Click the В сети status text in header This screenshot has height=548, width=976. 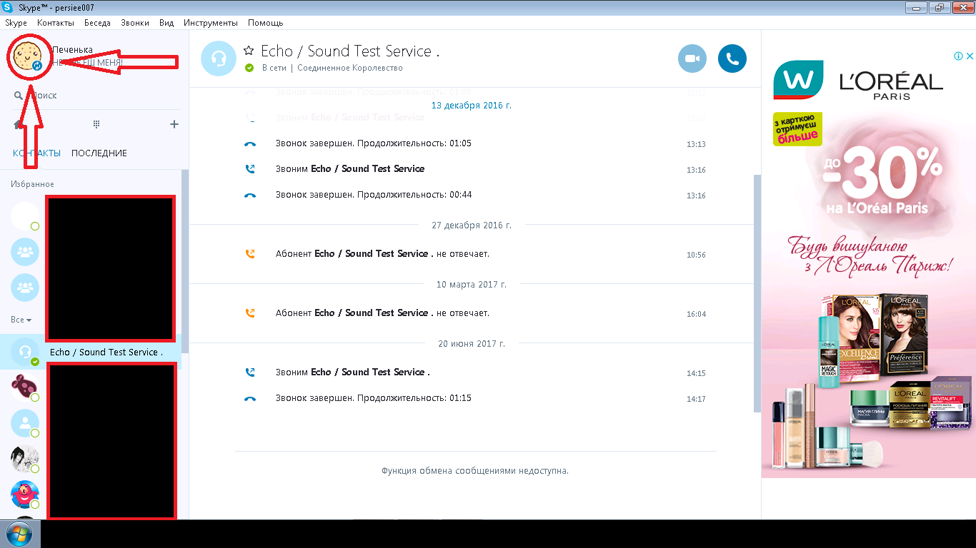pyautogui.click(x=274, y=68)
